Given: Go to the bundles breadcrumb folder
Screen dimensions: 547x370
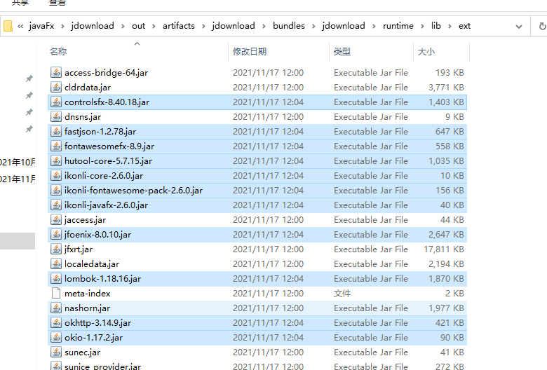Looking at the screenshot, I should pos(289,26).
